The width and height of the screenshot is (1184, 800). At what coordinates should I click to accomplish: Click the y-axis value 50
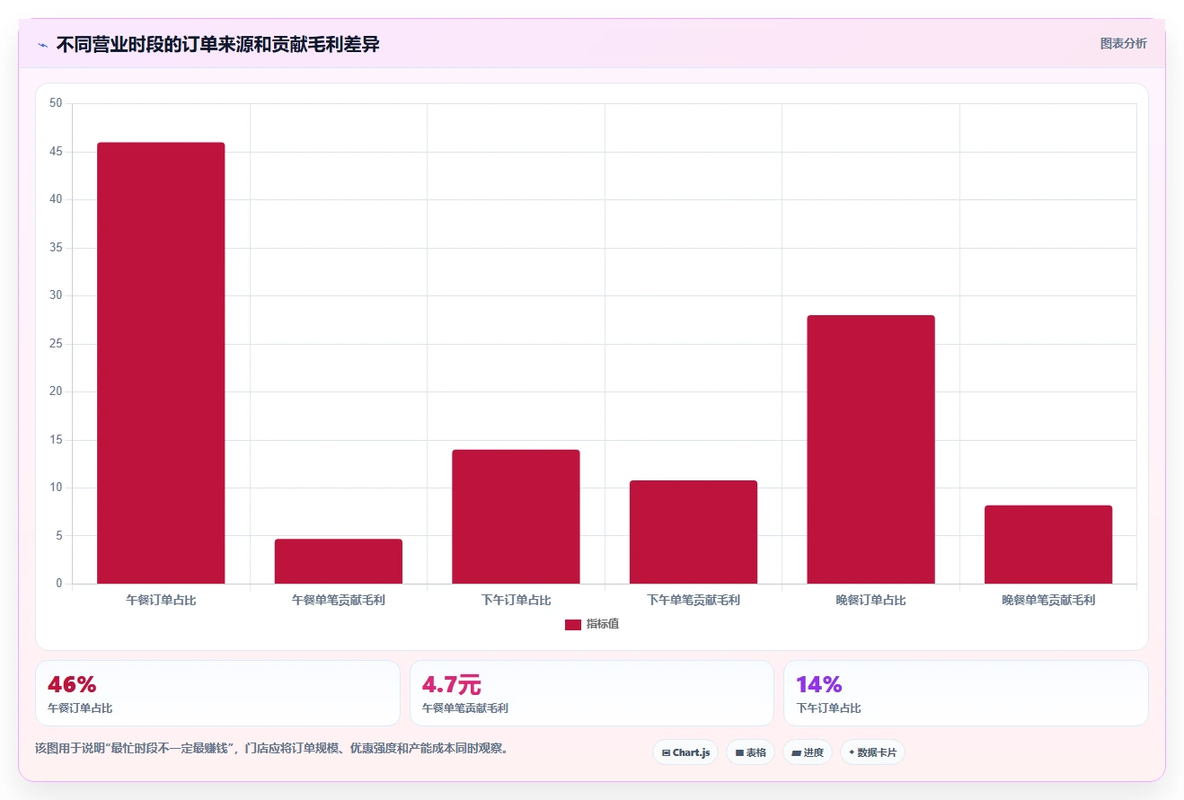pyautogui.click(x=56, y=103)
